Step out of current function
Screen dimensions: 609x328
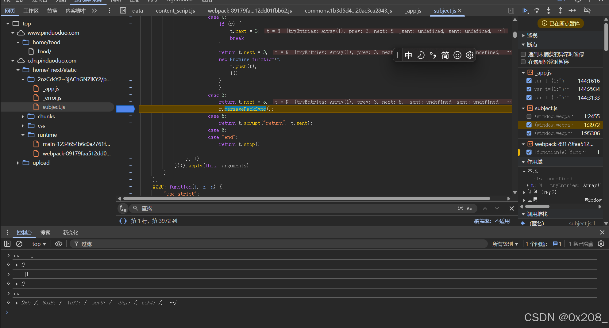[560, 11]
